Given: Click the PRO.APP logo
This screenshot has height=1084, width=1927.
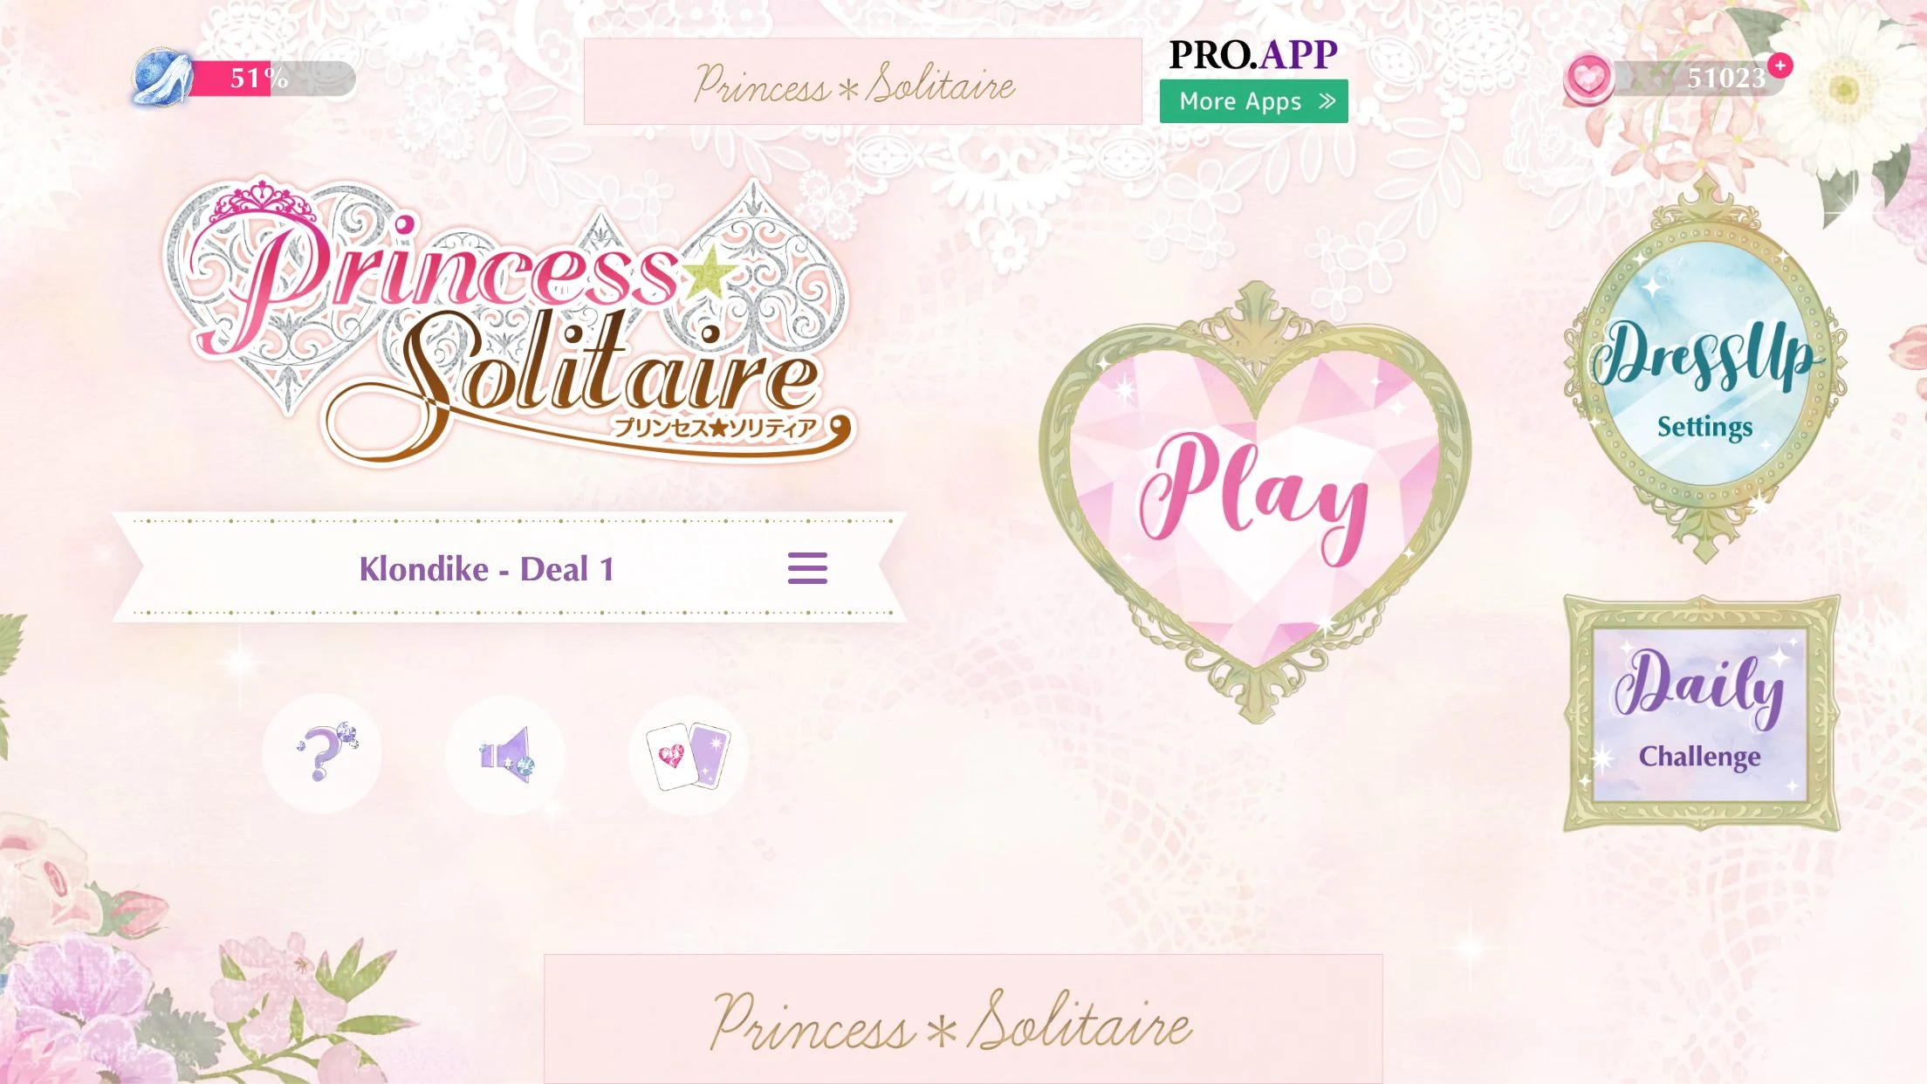Looking at the screenshot, I should click(1253, 55).
